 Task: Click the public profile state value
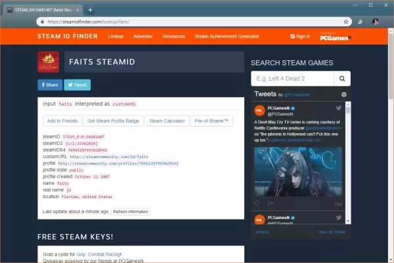(x=76, y=170)
